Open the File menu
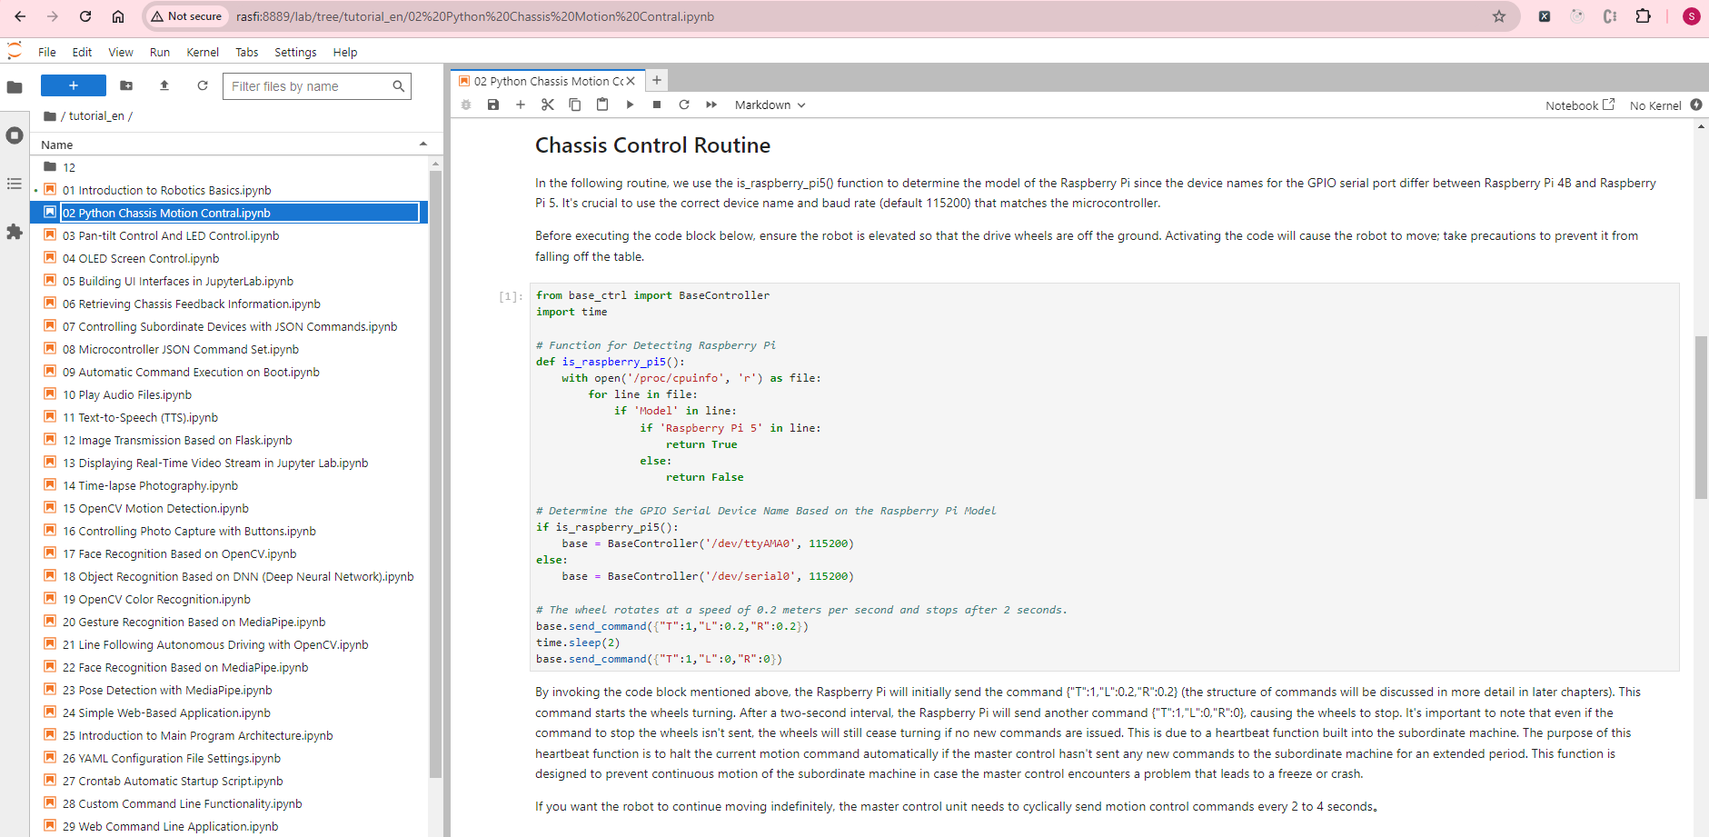This screenshot has width=1709, height=837. (47, 52)
